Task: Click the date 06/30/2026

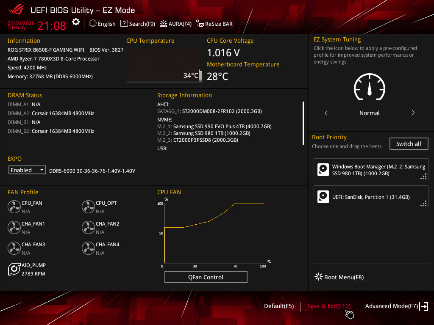Action: click(21, 23)
